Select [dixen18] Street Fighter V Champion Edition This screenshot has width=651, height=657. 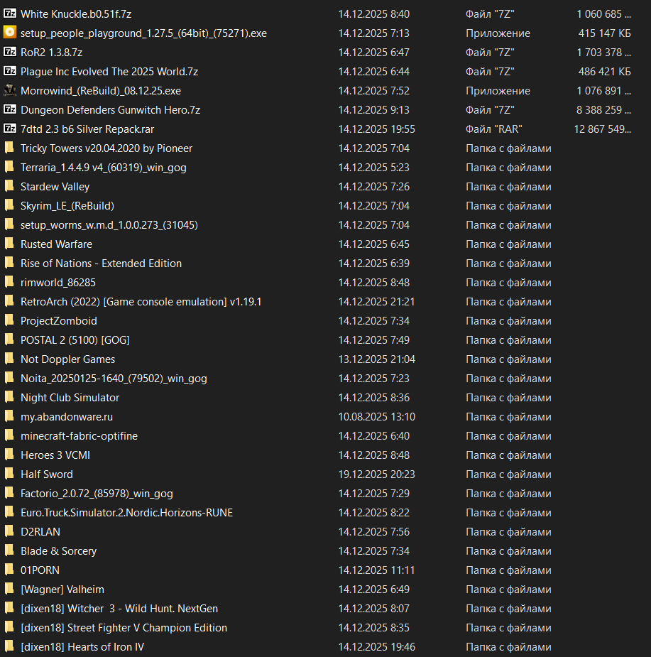(x=124, y=628)
